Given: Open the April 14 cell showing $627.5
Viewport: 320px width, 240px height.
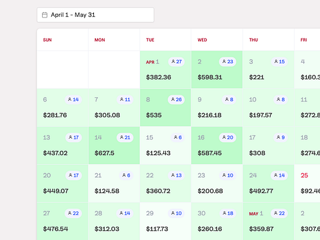Looking at the screenshot, I should tap(114, 145).
